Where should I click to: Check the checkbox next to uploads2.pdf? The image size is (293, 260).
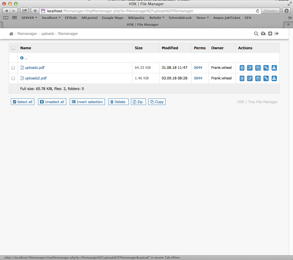click(x=13, y=78)
